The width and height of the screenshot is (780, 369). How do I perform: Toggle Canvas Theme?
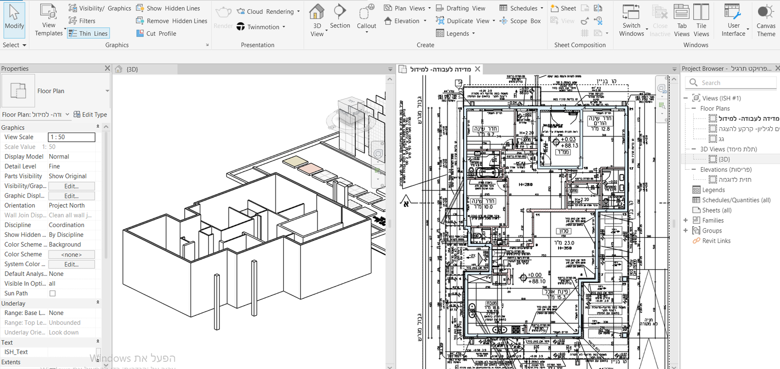(x=766, y=20)
